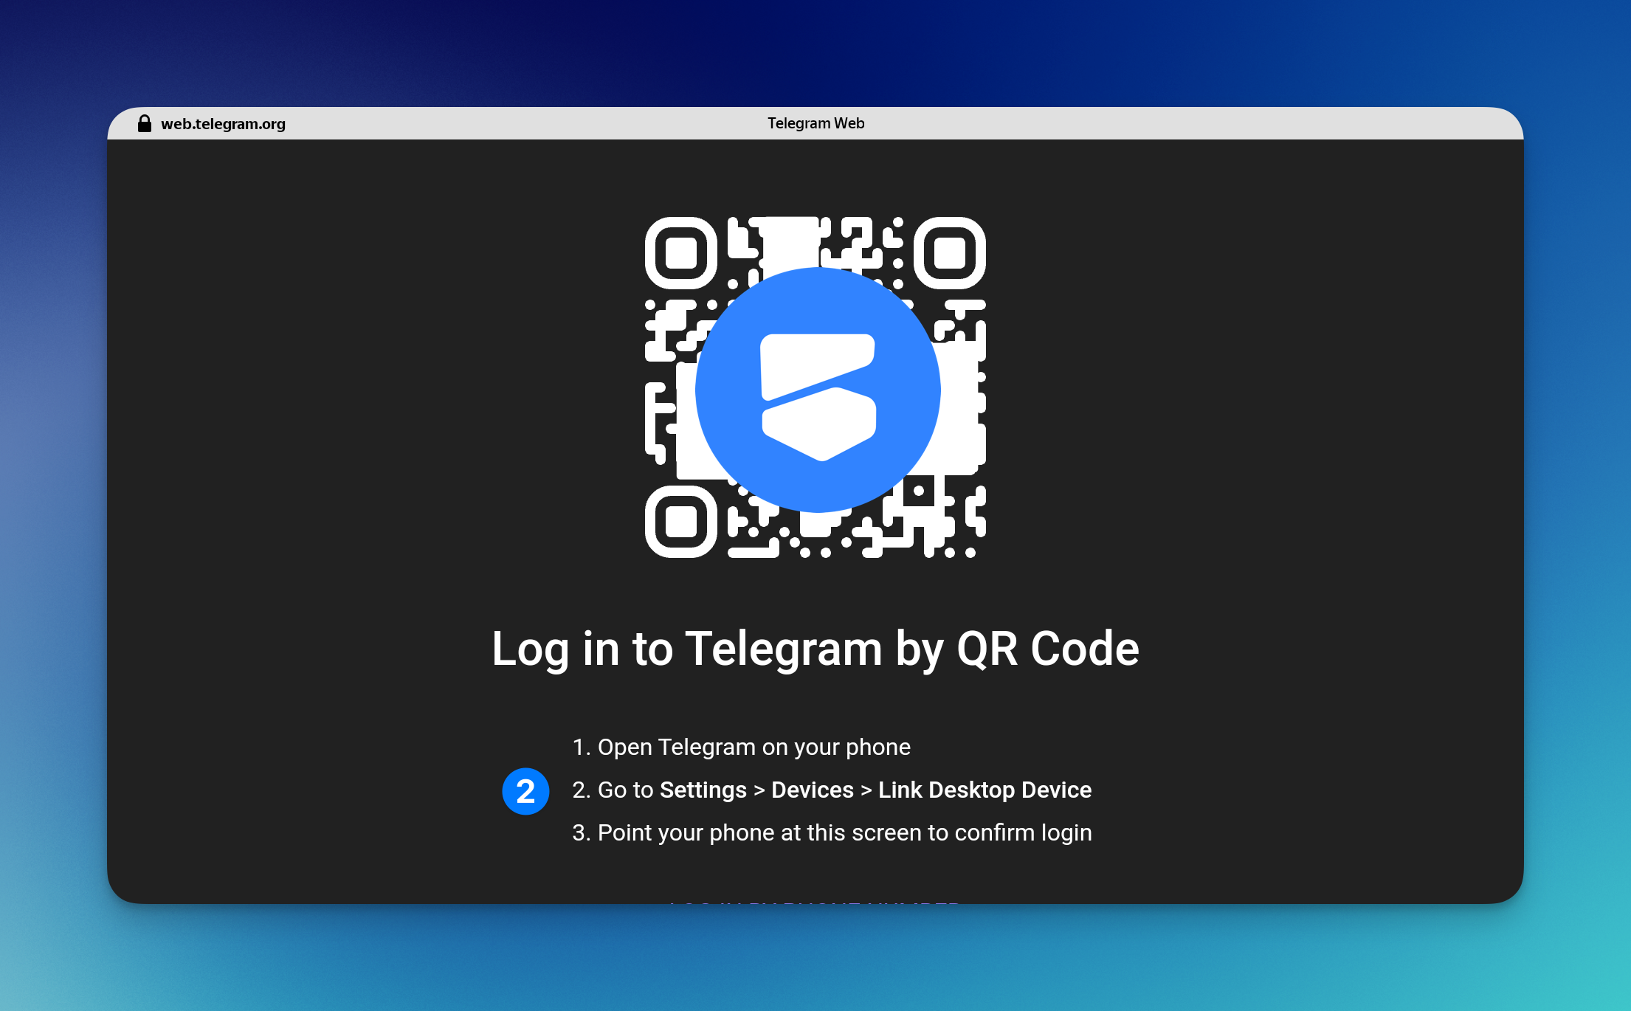The height and width of the screenshot is (1011, 1631).
Task: Click the QR code's top-right finder square
Action: tap(949, 253)
